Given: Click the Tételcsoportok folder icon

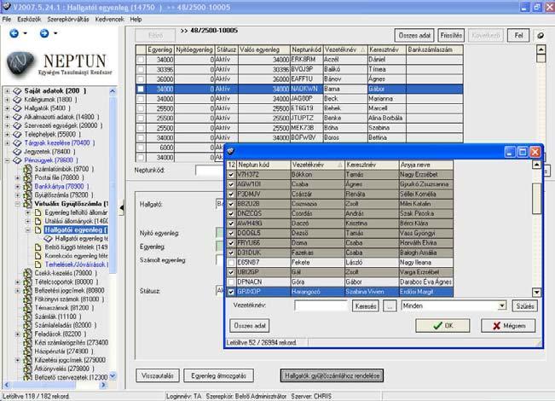Looking at the screenshot, I should [27, 282].
